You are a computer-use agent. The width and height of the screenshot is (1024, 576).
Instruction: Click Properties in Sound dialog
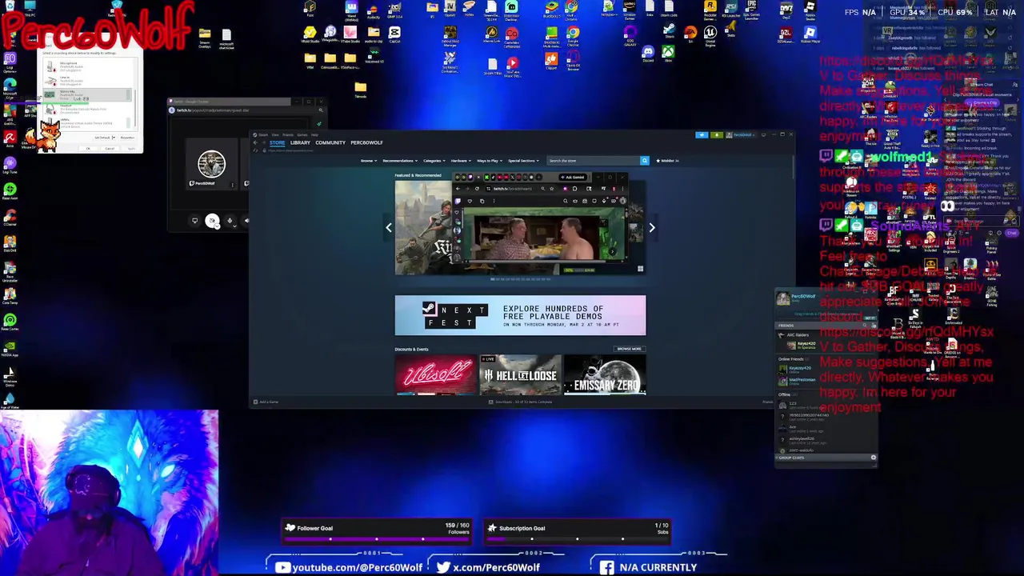[x=127, y=138]
